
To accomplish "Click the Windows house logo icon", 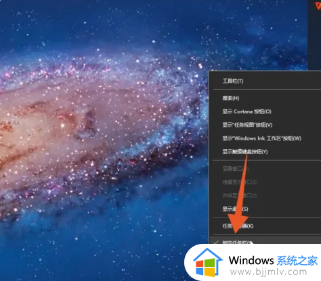I will click(208, 263).
